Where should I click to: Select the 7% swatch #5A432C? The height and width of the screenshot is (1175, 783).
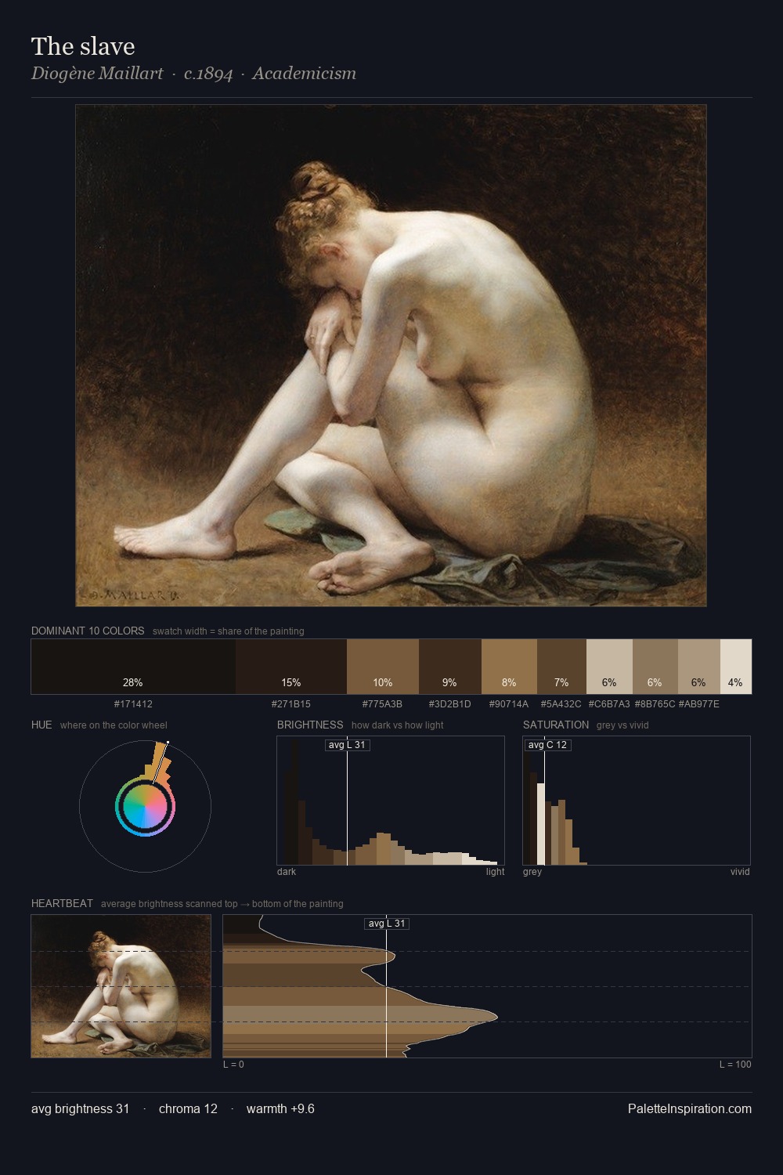point(561,667)
